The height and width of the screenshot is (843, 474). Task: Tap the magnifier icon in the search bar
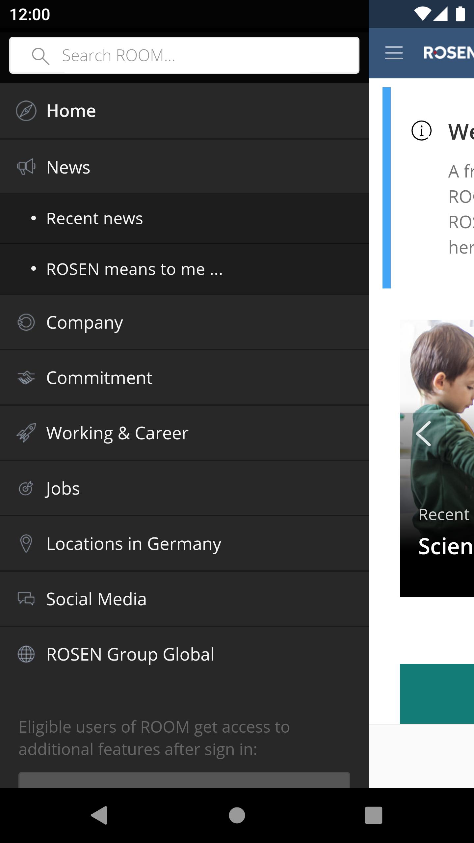(x=40, y=56)
